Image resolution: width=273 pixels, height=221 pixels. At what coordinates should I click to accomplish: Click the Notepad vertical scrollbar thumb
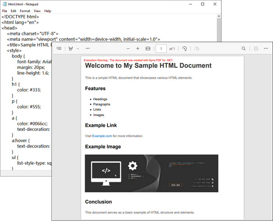tap(219, 30)
